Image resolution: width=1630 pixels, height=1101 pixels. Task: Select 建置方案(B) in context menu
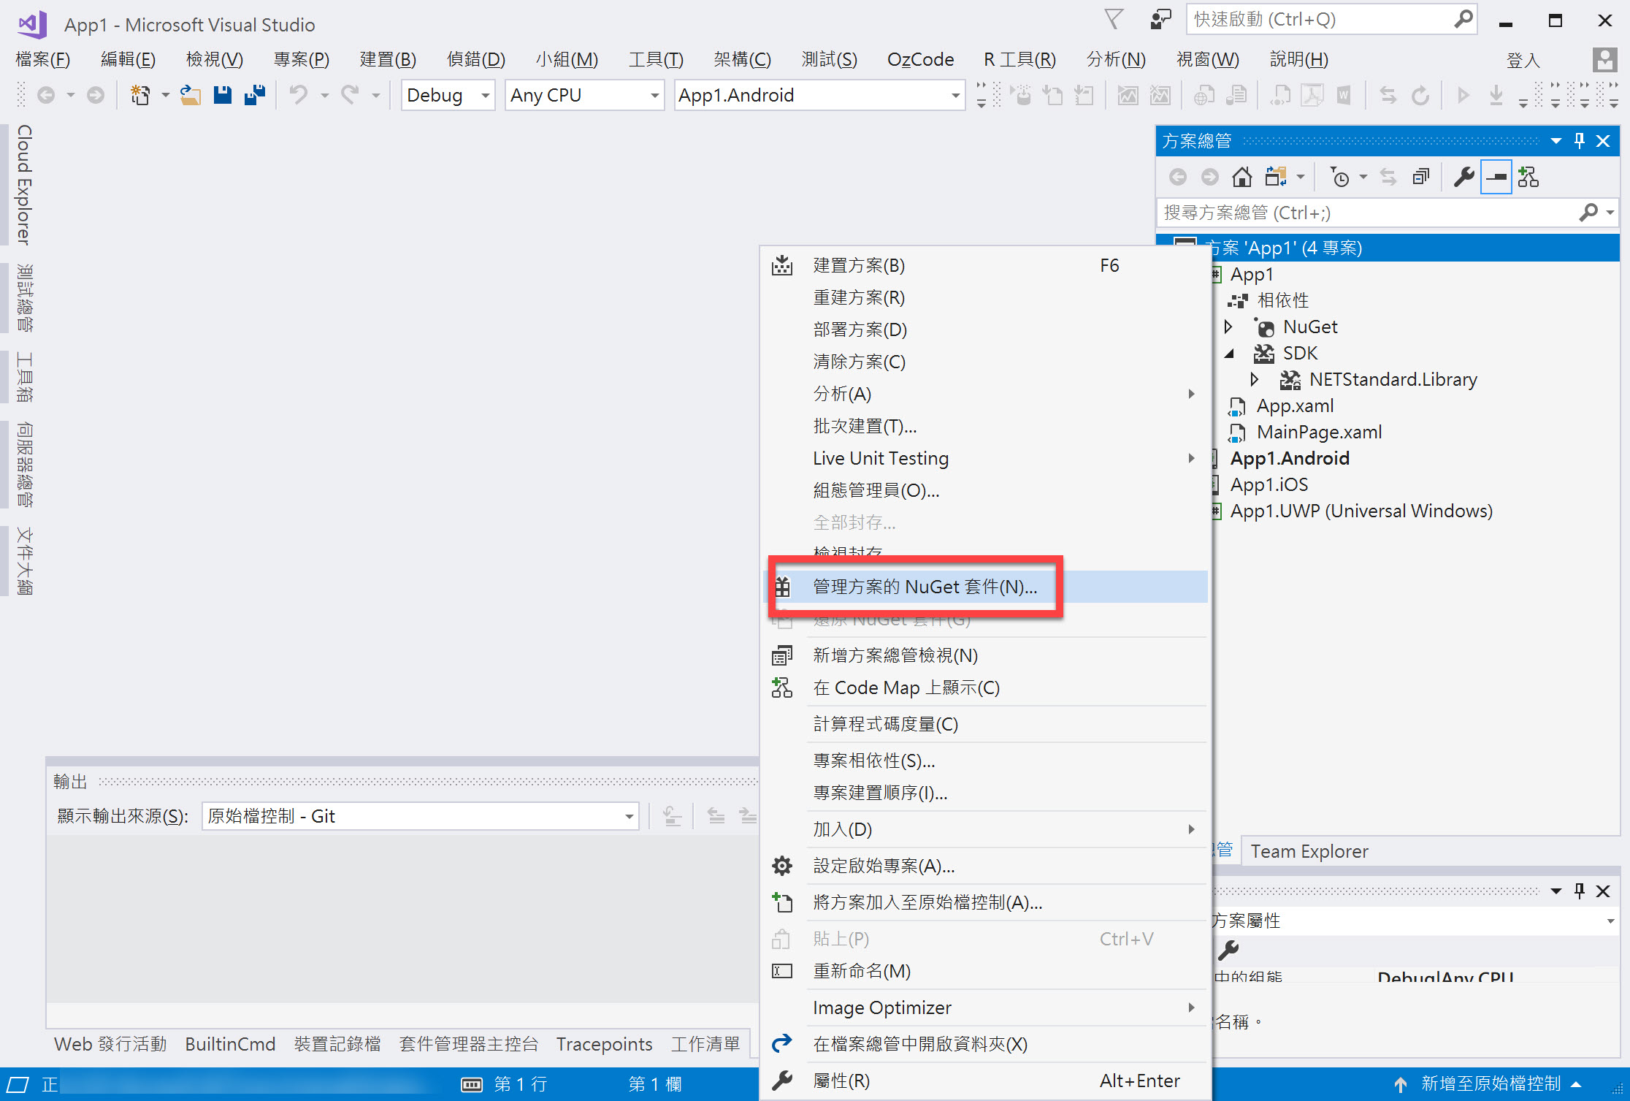click(986, 265)
